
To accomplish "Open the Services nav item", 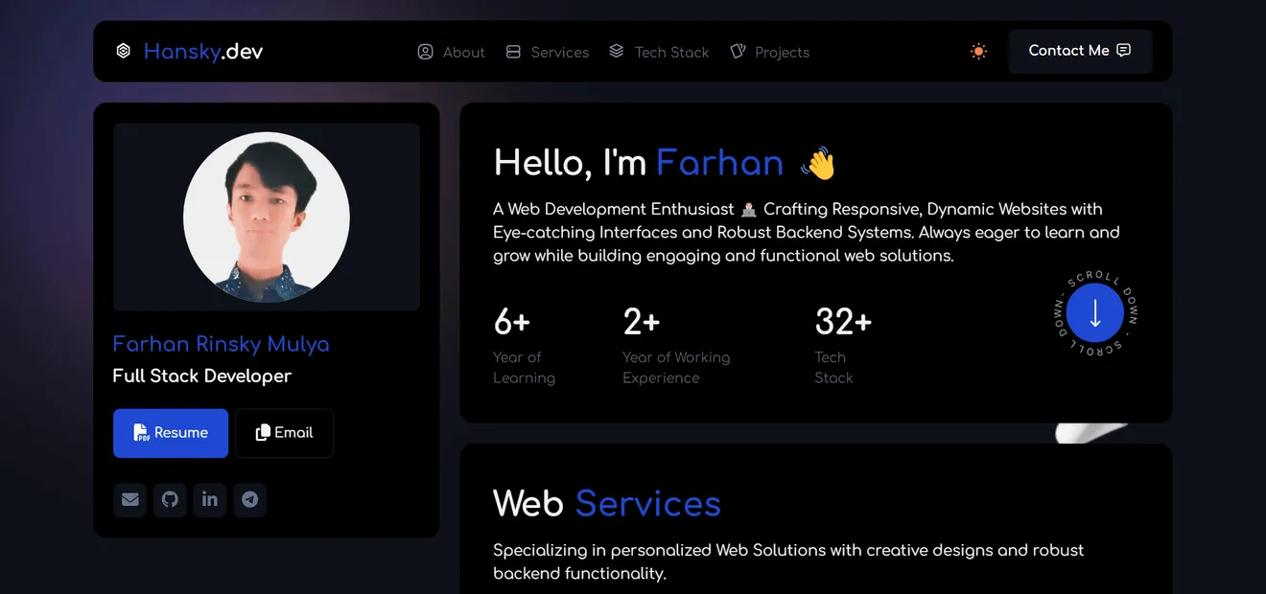I will point(548,52).
